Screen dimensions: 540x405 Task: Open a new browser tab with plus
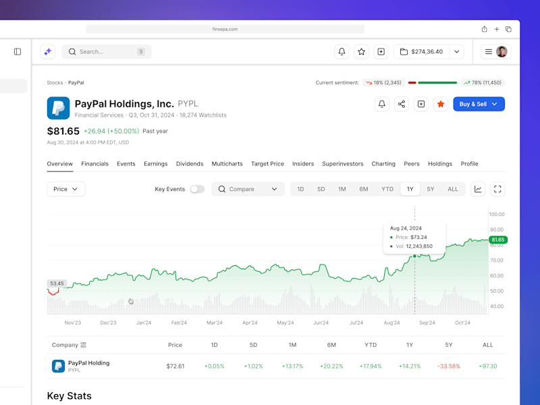coord(497,29)
